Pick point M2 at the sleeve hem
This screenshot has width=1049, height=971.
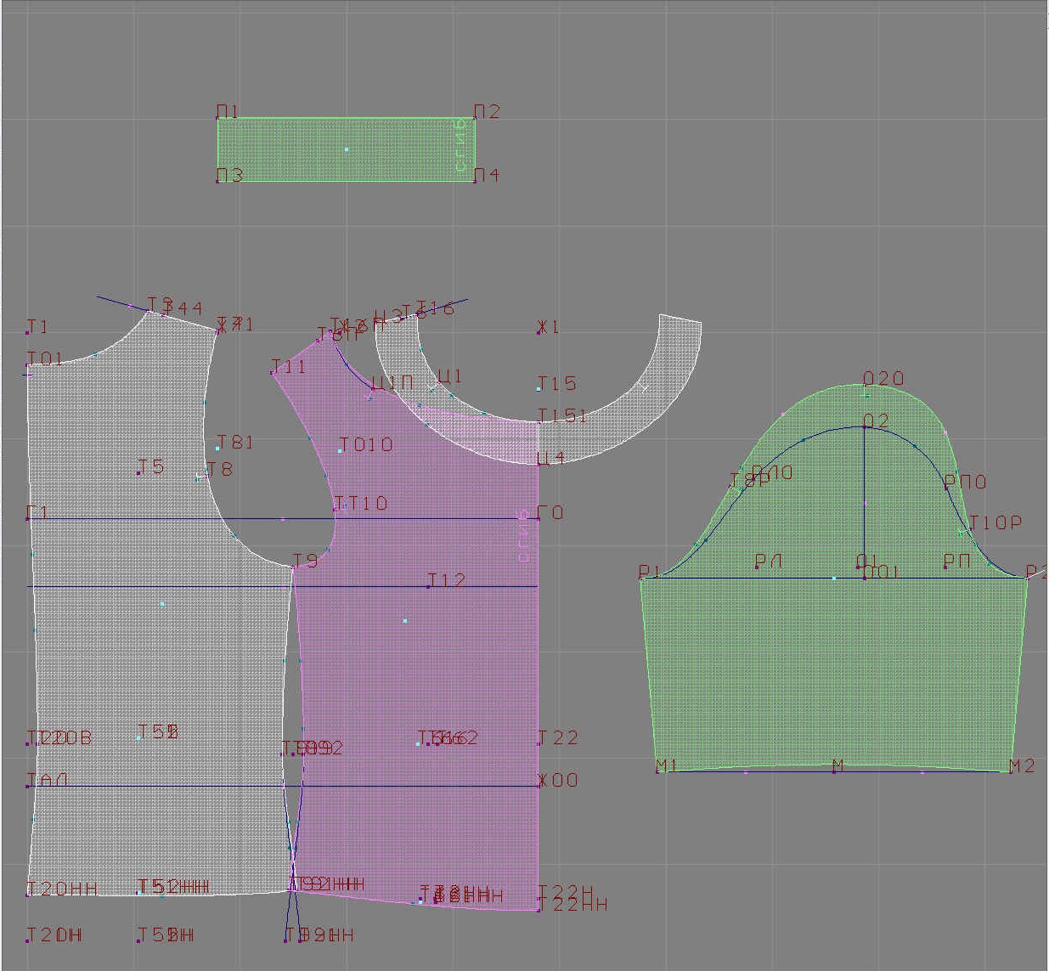(1010, 771)
